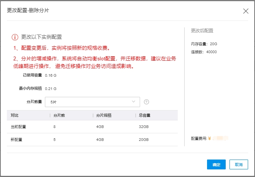Click the chevron arrow in 分片数量 selector

pos(134,102)
